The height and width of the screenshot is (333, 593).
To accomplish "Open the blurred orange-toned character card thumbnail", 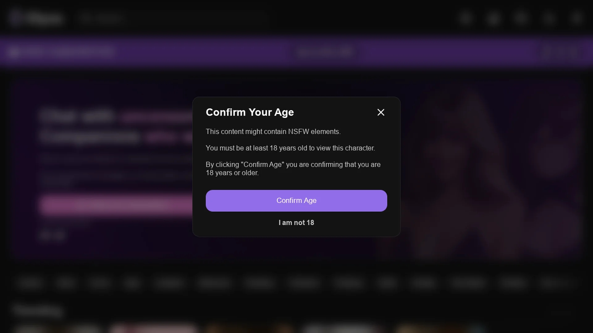I will [250, 328].
